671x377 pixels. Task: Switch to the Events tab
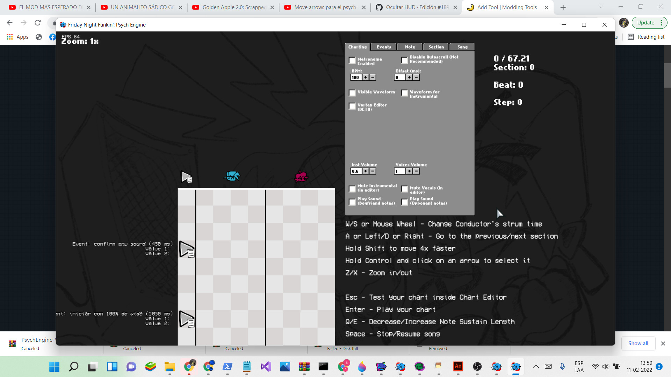coord(384,47)
